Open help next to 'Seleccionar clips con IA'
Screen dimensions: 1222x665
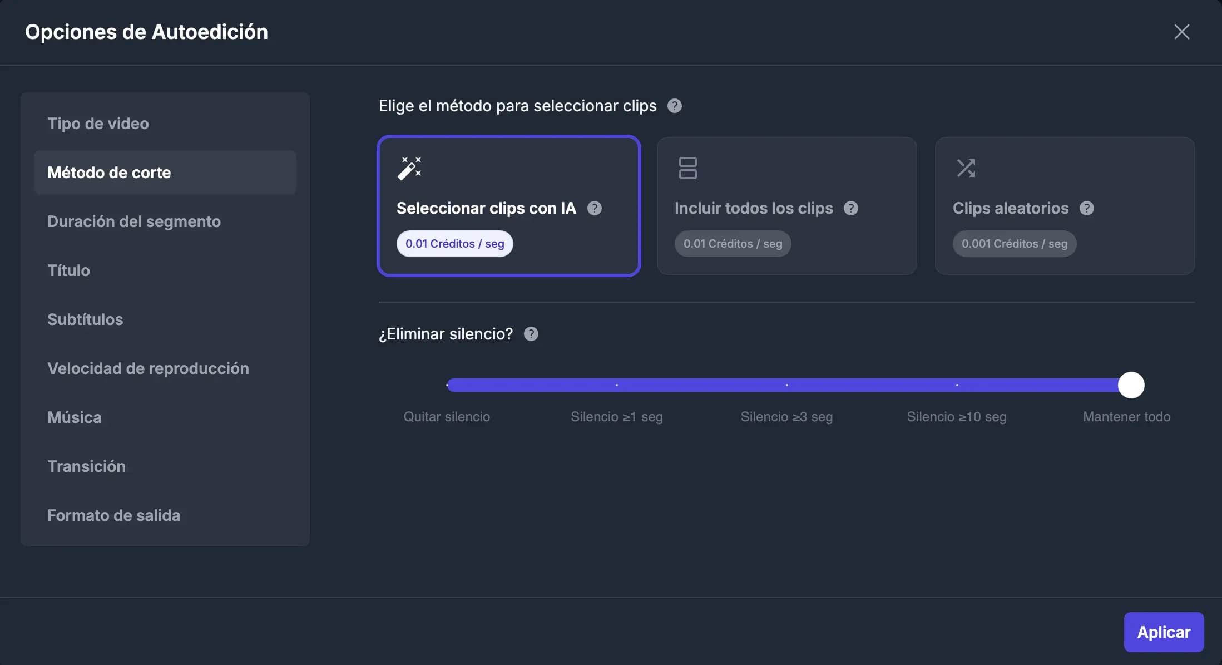click(595, 208)
